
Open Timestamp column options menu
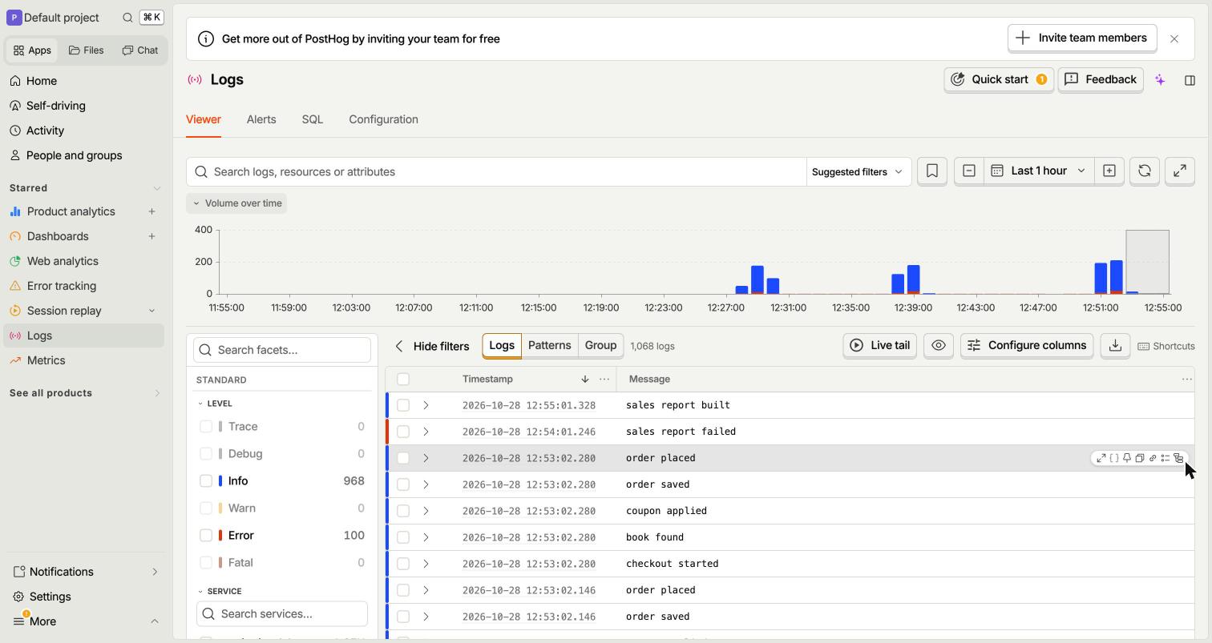[x=604, y=379]
